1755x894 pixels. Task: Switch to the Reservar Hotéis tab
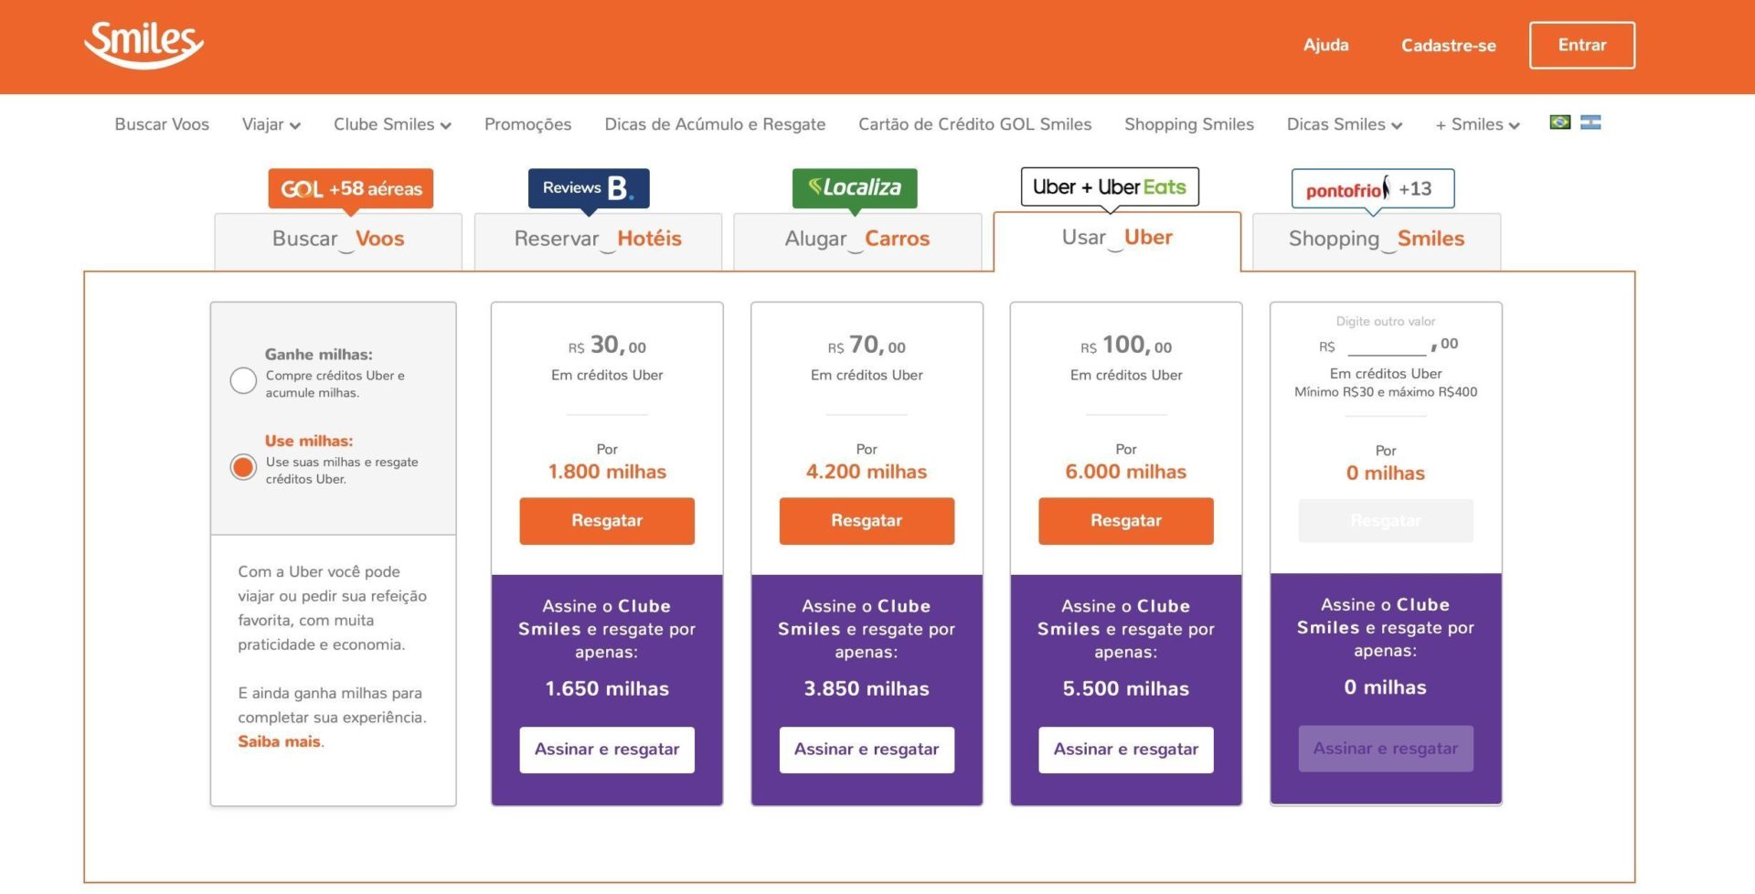point(598,241)
